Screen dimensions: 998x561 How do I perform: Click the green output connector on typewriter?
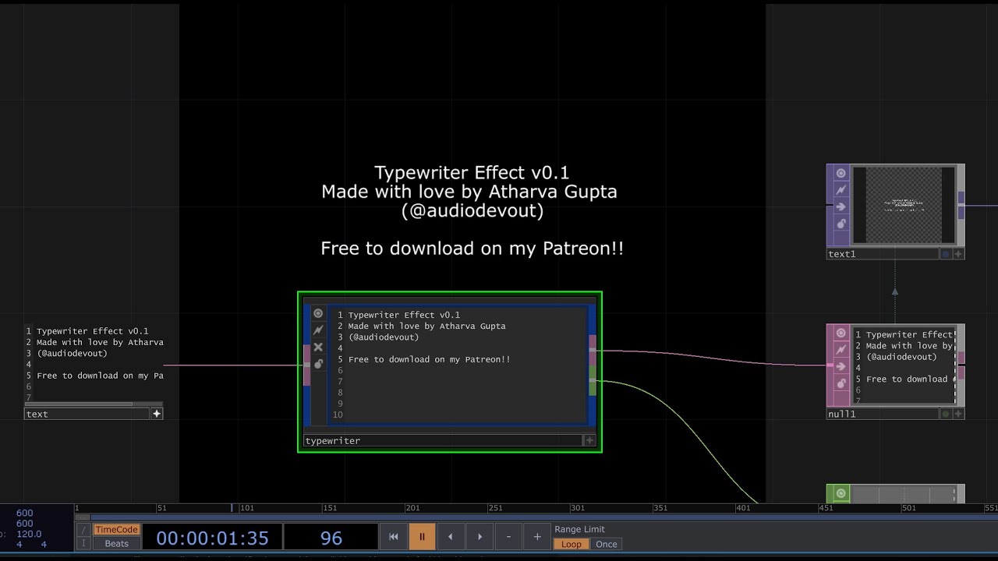[593, 381]
